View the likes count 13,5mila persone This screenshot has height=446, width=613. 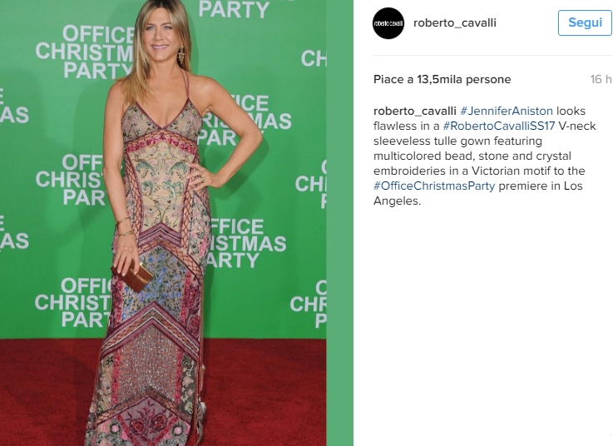coord(442,79)
